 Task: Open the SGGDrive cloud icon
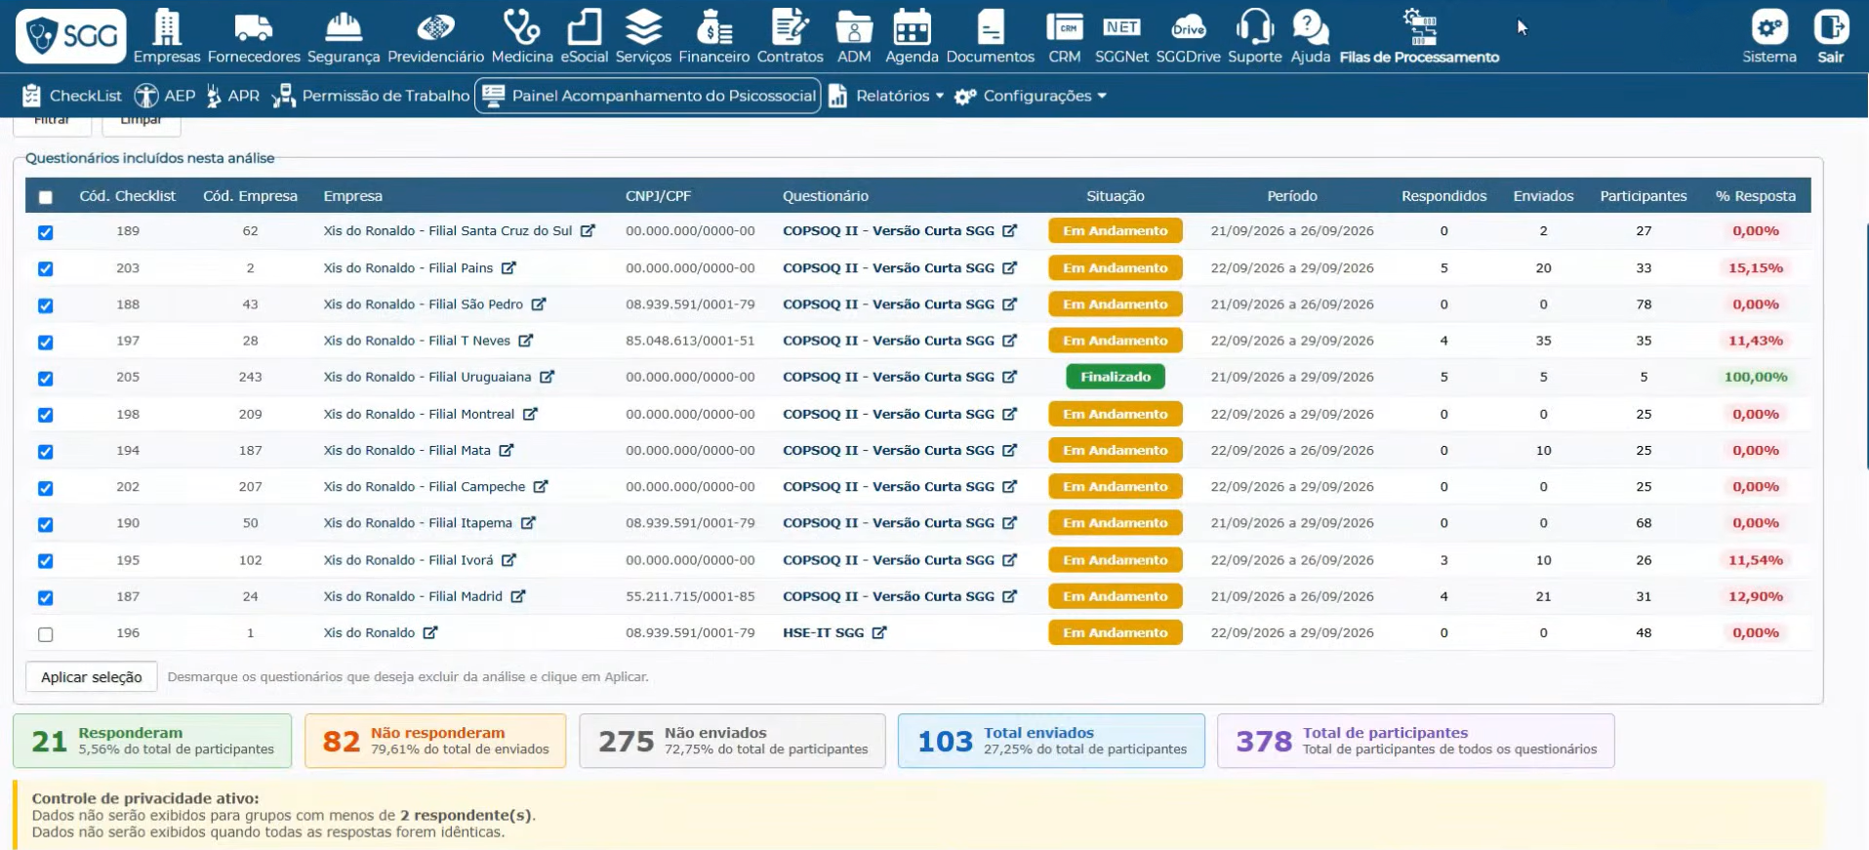coord(1189,28)
